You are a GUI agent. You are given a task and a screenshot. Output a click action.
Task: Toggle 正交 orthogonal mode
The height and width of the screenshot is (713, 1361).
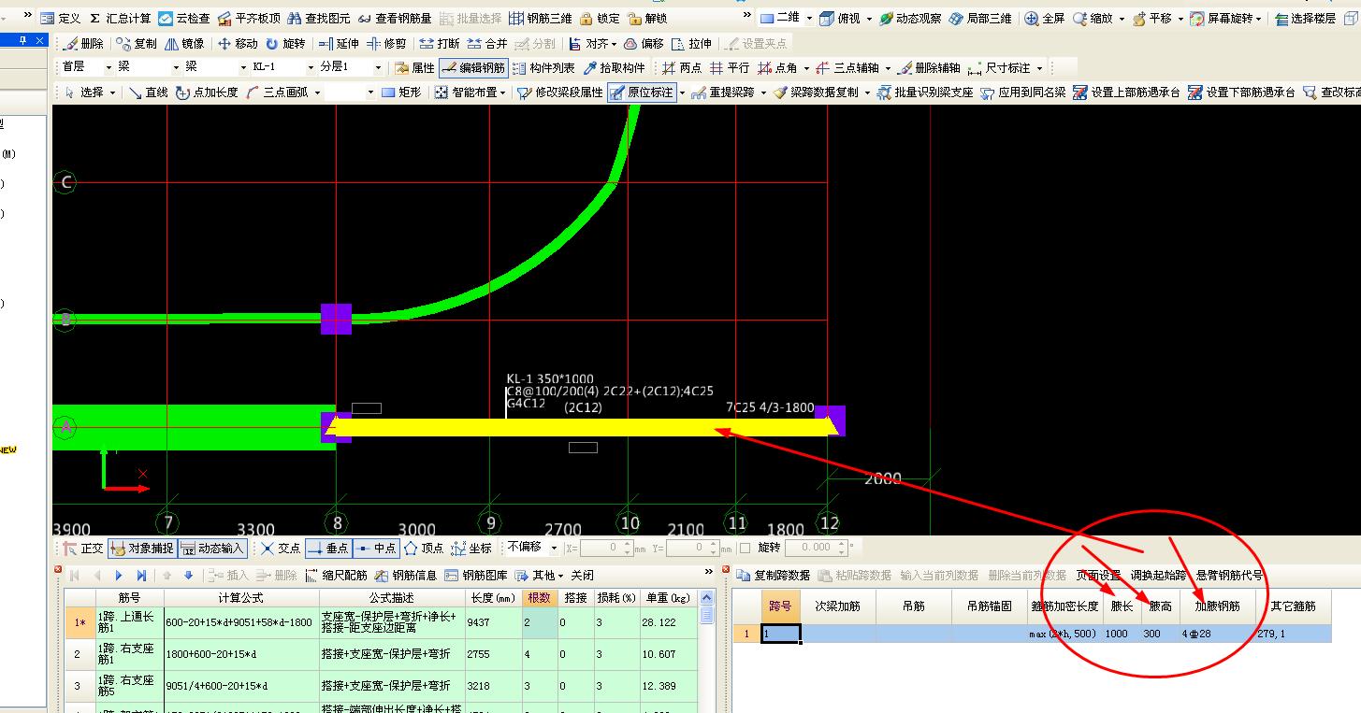(83, 549)
